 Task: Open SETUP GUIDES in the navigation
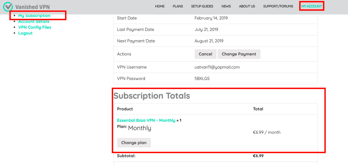click(202, 6)
